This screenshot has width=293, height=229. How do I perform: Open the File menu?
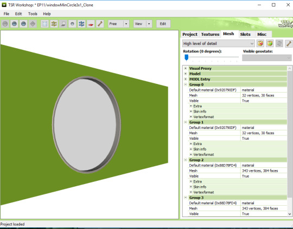tap(6, 14)
